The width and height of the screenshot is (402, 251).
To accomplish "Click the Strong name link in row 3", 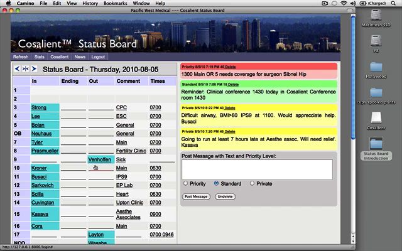I will pos(39,107).
